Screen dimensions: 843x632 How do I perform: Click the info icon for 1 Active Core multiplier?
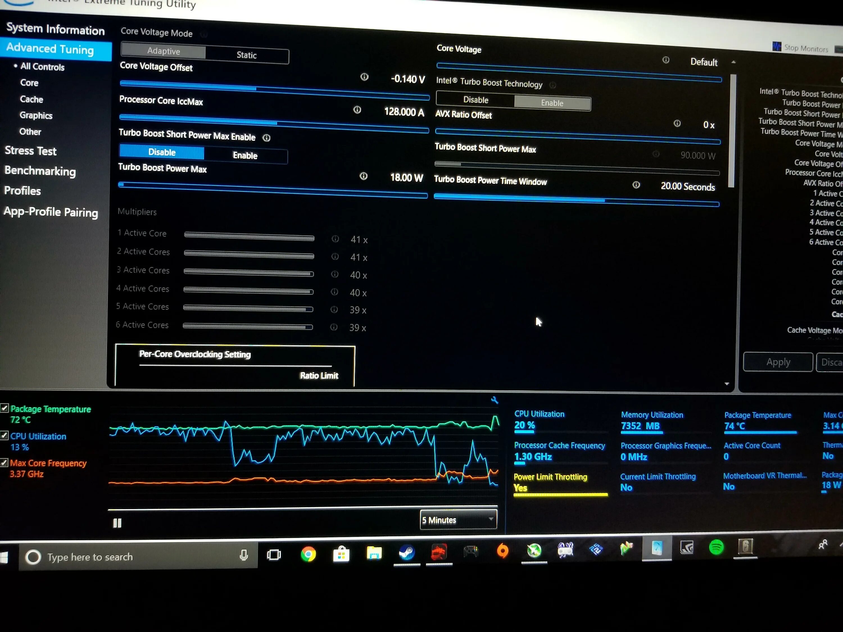point(335,239)
